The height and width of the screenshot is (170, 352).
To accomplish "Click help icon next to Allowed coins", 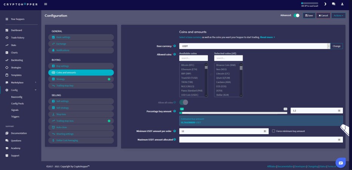I will point(175,54).
